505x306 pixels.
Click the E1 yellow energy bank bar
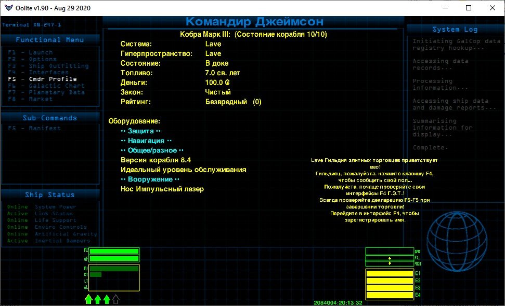389,273
